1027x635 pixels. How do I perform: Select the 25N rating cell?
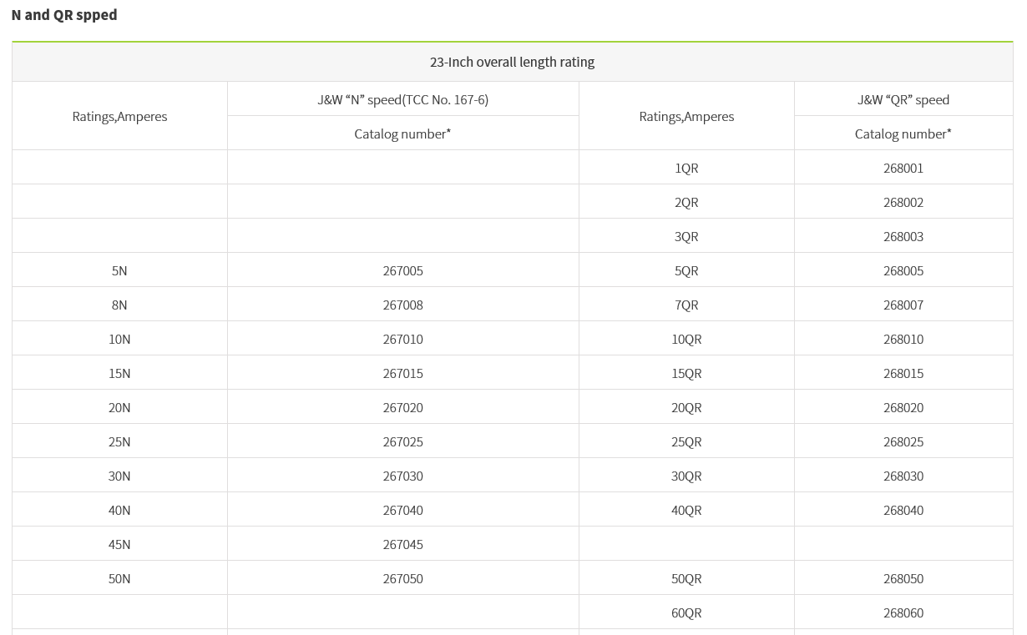(x=119, y=441)
